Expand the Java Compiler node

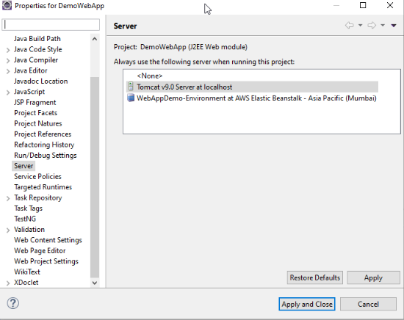pos(8,60)
